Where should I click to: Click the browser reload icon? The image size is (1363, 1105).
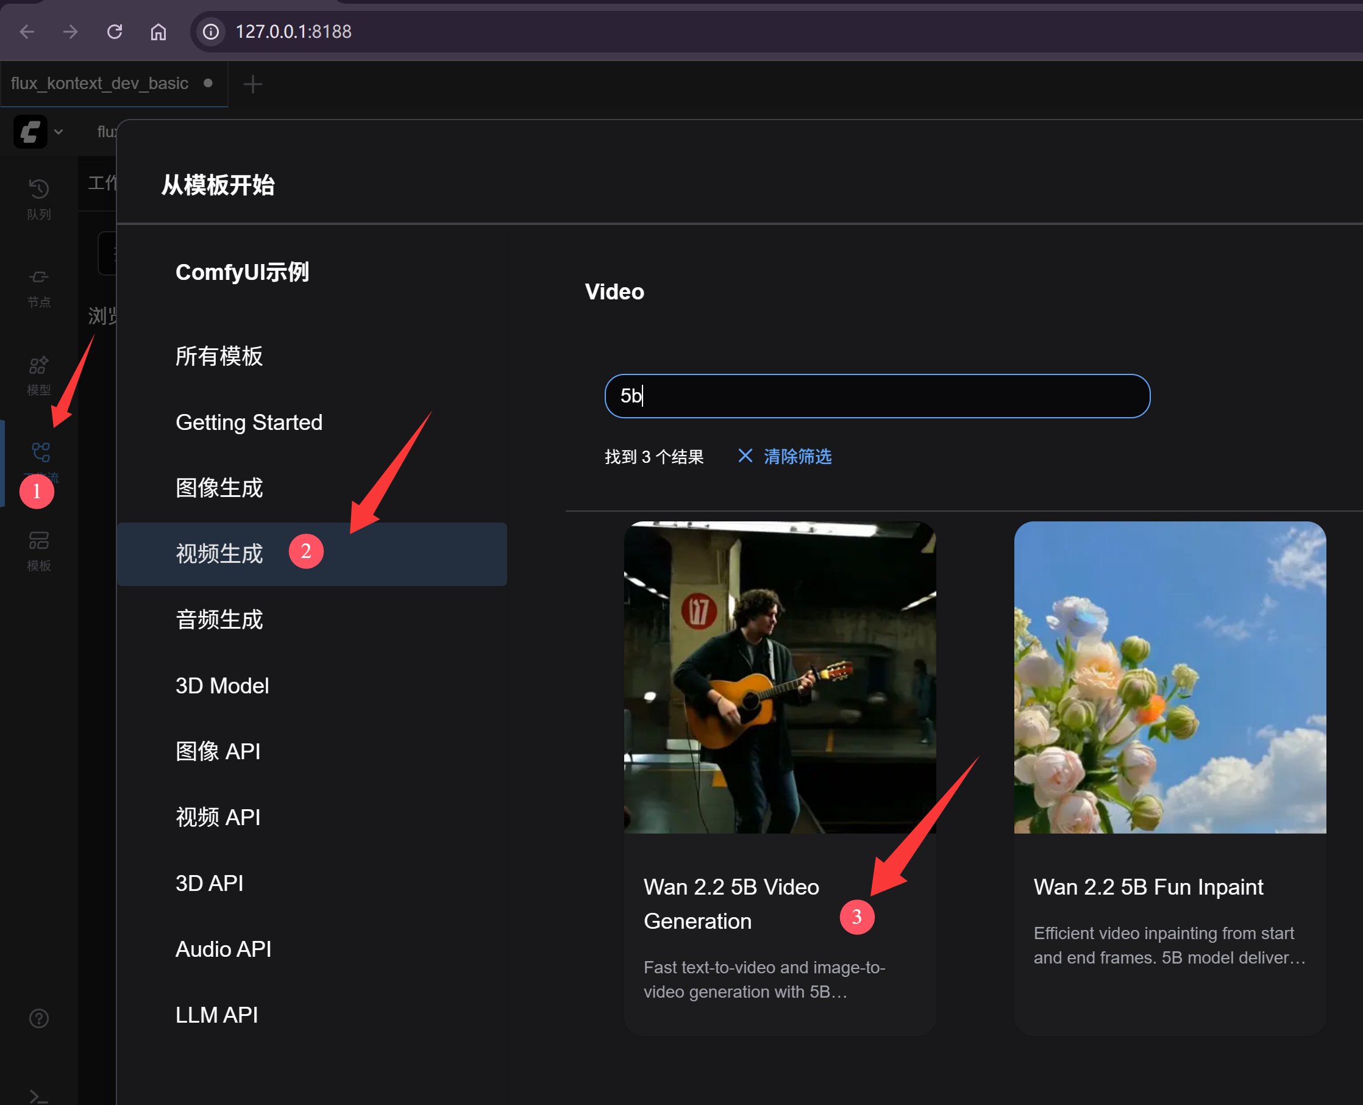click(x=115, y=31)
